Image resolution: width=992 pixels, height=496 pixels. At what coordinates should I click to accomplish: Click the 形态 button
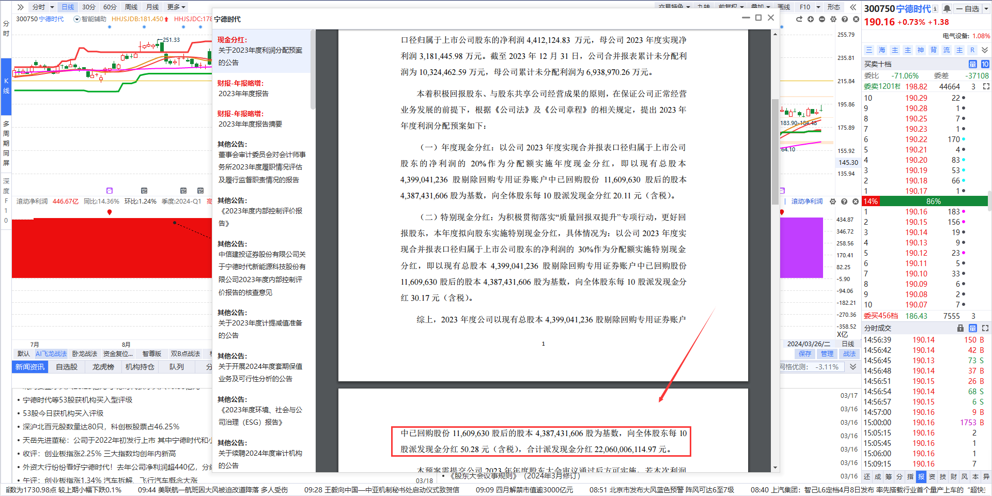[834, 7]
